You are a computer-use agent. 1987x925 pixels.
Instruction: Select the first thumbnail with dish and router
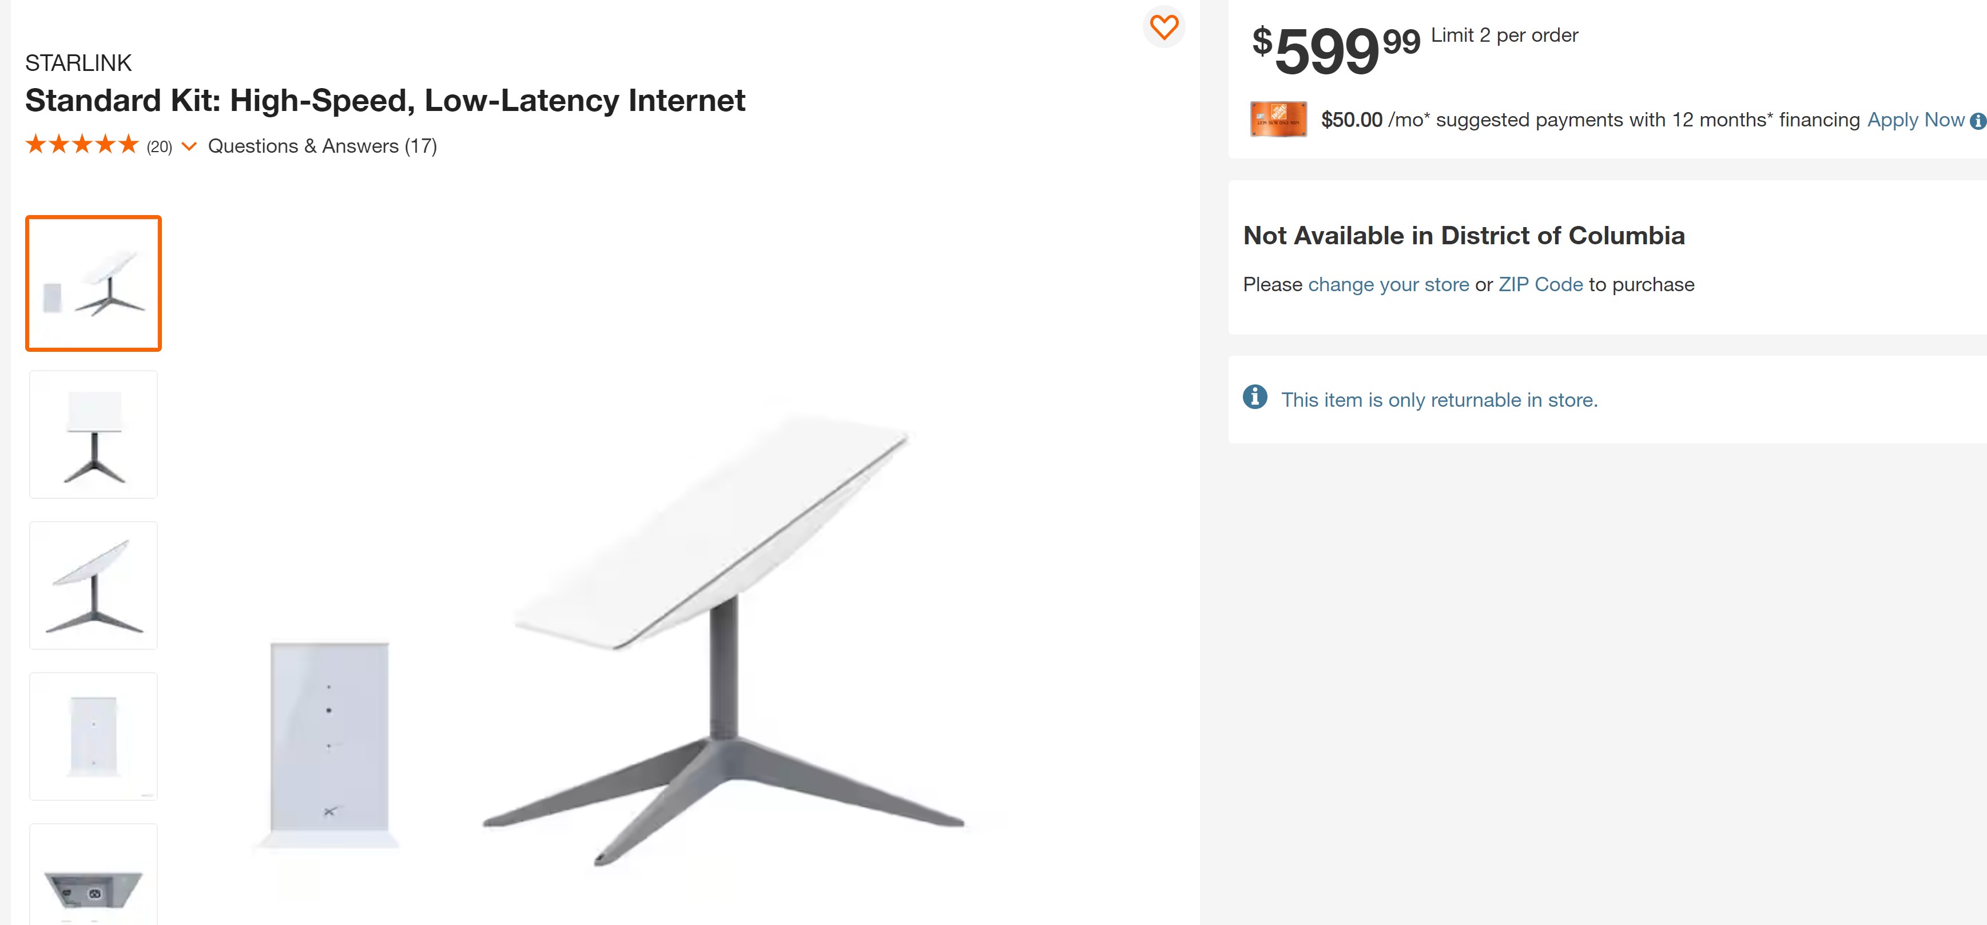point(93,283)
